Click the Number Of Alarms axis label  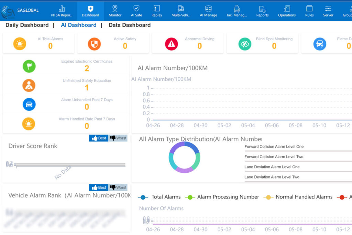coord(161,209)
